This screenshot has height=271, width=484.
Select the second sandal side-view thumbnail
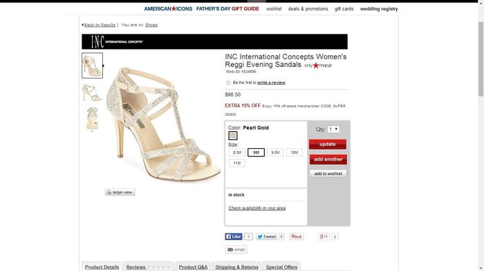(92, 92)
